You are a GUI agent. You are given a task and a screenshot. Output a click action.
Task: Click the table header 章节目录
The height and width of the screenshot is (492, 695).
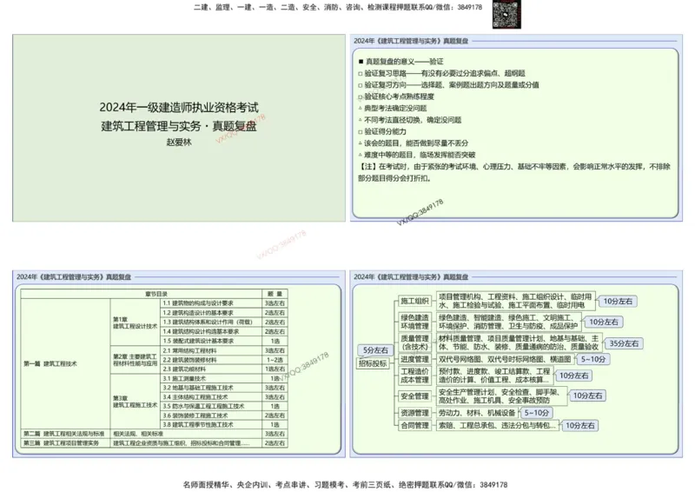tap(142, 294)
